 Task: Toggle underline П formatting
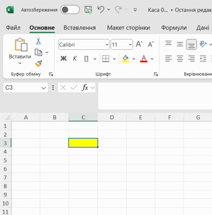[86, 59]
